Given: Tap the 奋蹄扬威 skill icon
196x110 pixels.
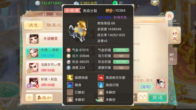Looking at the screenshot, I should pyautogui.click(x=70, y=78).
